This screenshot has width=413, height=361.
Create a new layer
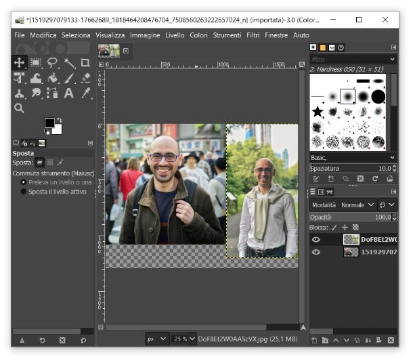(x=314, y=340)
